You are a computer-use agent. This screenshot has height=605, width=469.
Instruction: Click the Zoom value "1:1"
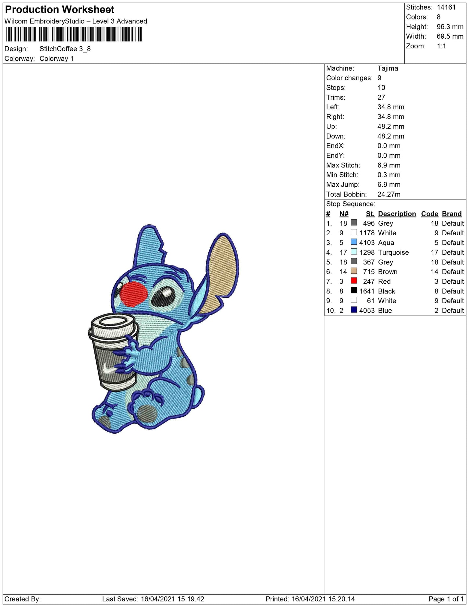441,46
